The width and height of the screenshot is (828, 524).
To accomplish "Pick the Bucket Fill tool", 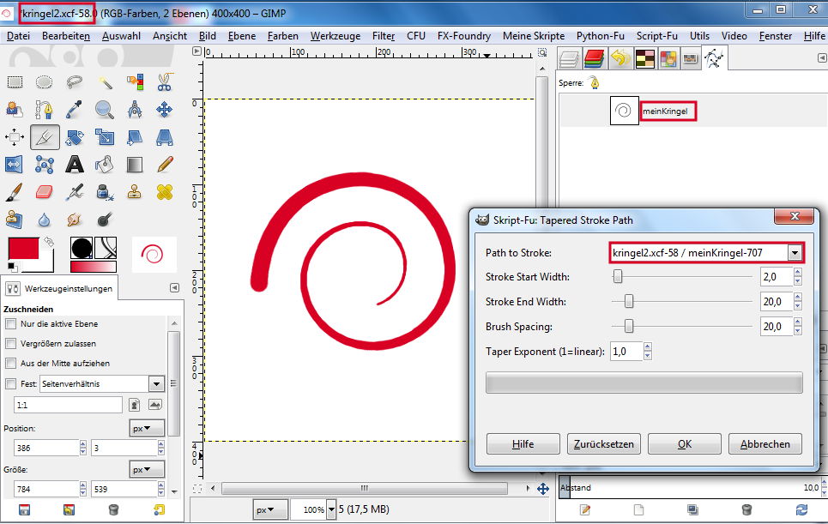I will (x=105, y=164).
